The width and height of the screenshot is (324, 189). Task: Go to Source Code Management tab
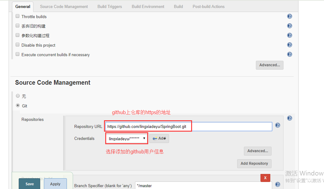(64, 7)
